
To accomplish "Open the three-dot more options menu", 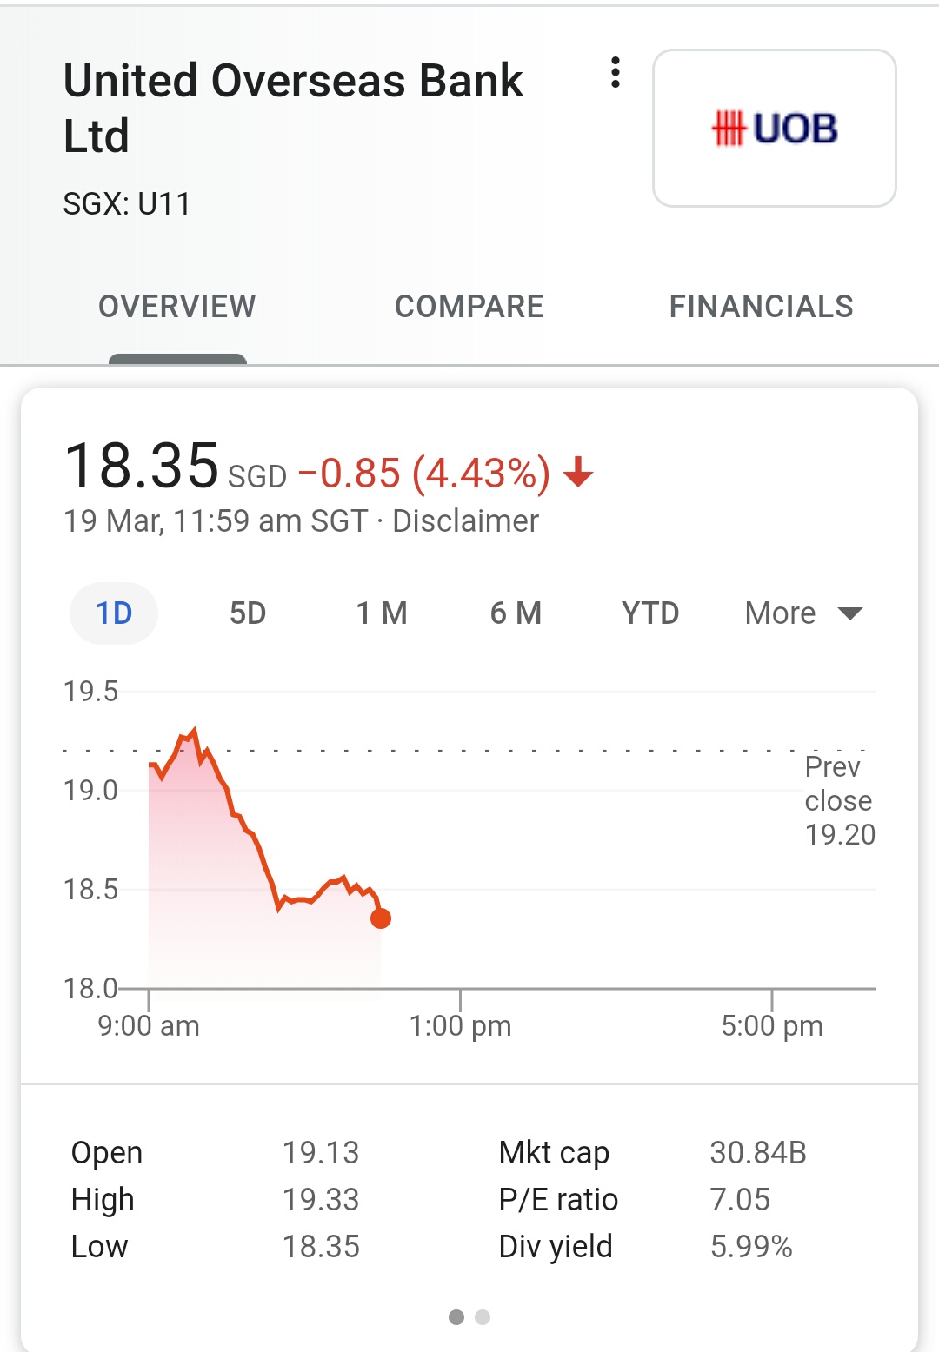I will [x=616, y=73].
